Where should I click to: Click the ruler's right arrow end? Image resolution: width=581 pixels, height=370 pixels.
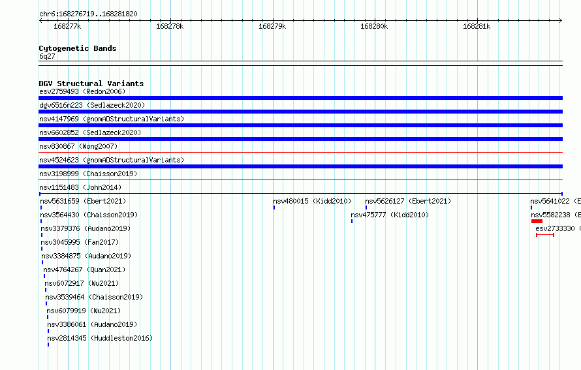tap(561, 20)
